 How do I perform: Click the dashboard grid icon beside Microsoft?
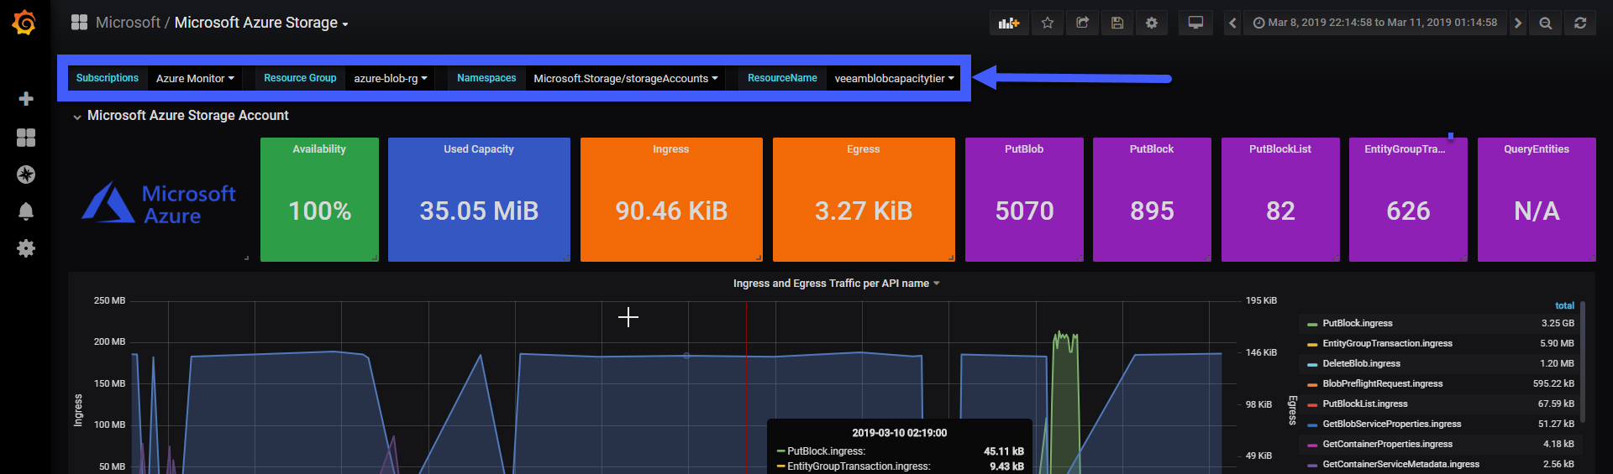click(x=79, y=23)
